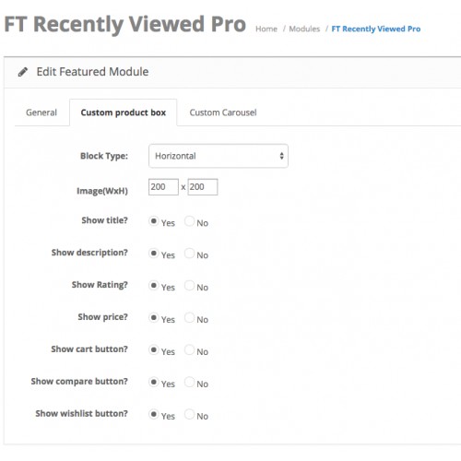The width and height of the screenshot is (461, 461).
Task: Click the image height input field
Action: click(x=203, y=187)
